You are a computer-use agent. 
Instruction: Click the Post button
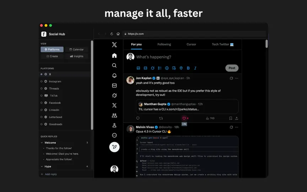(x=232, y=68)
